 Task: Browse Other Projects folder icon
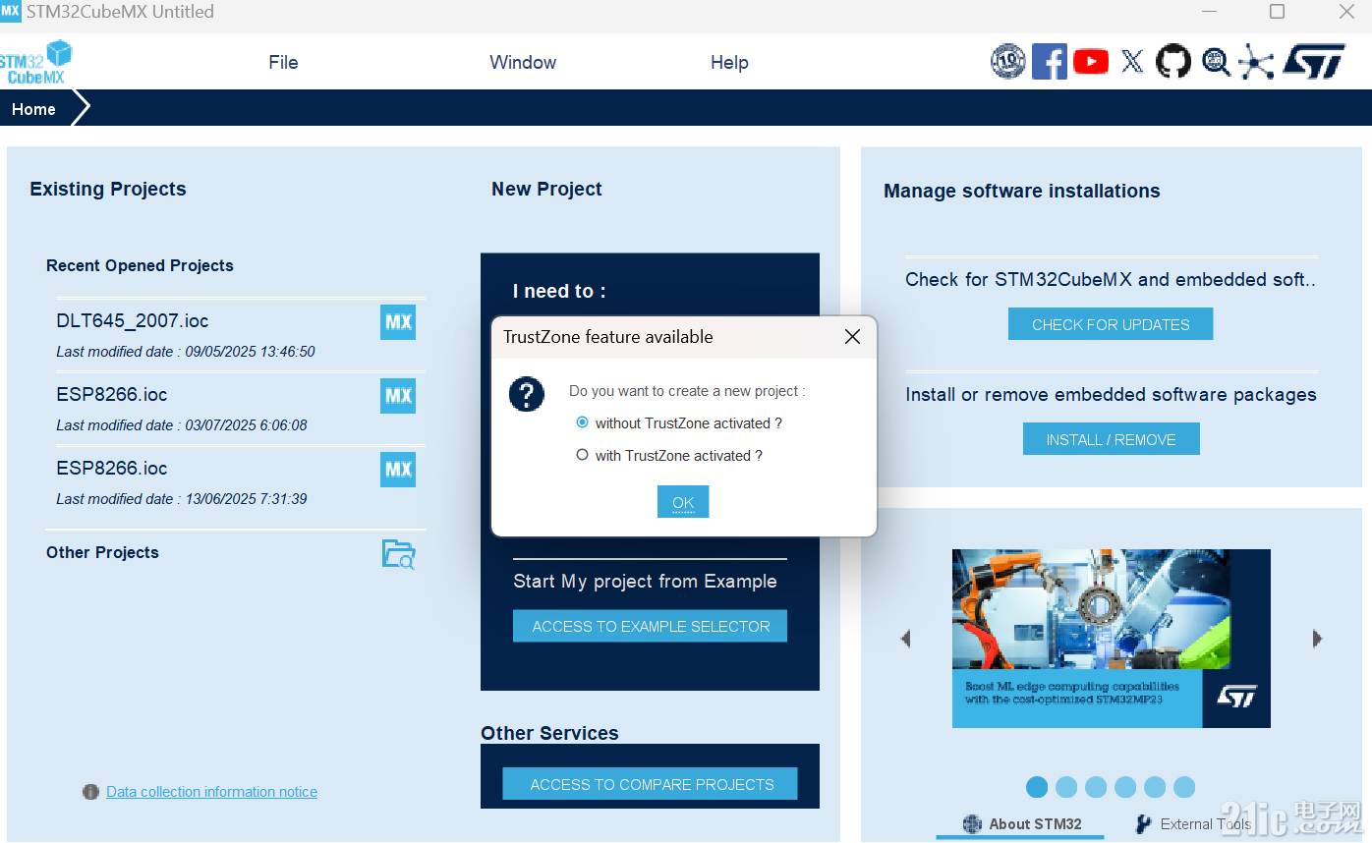(398, 554)
